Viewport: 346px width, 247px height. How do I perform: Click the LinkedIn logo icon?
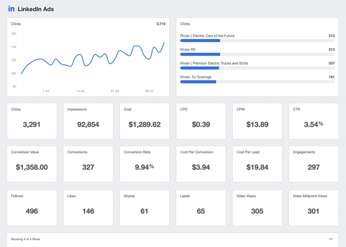point(11,9)
